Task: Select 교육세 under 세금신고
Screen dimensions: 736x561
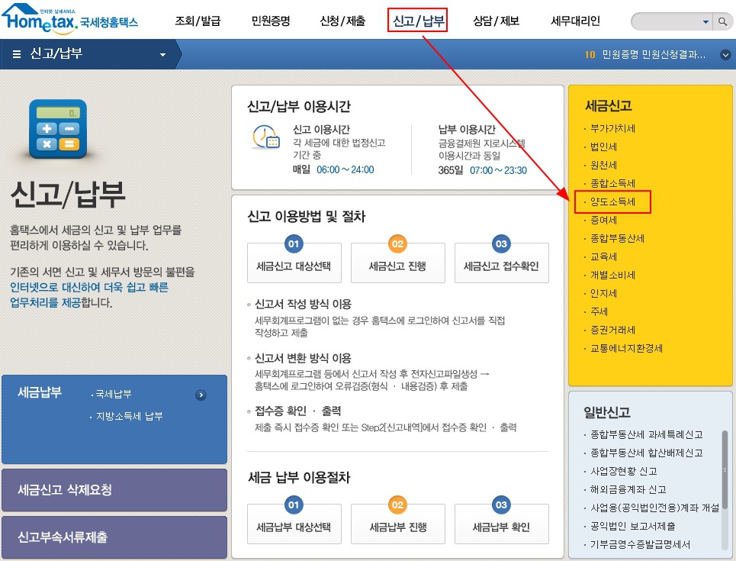Action: (603, 257)
